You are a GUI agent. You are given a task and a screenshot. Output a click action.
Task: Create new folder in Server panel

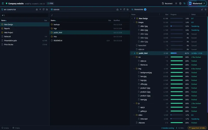(128, 10)
